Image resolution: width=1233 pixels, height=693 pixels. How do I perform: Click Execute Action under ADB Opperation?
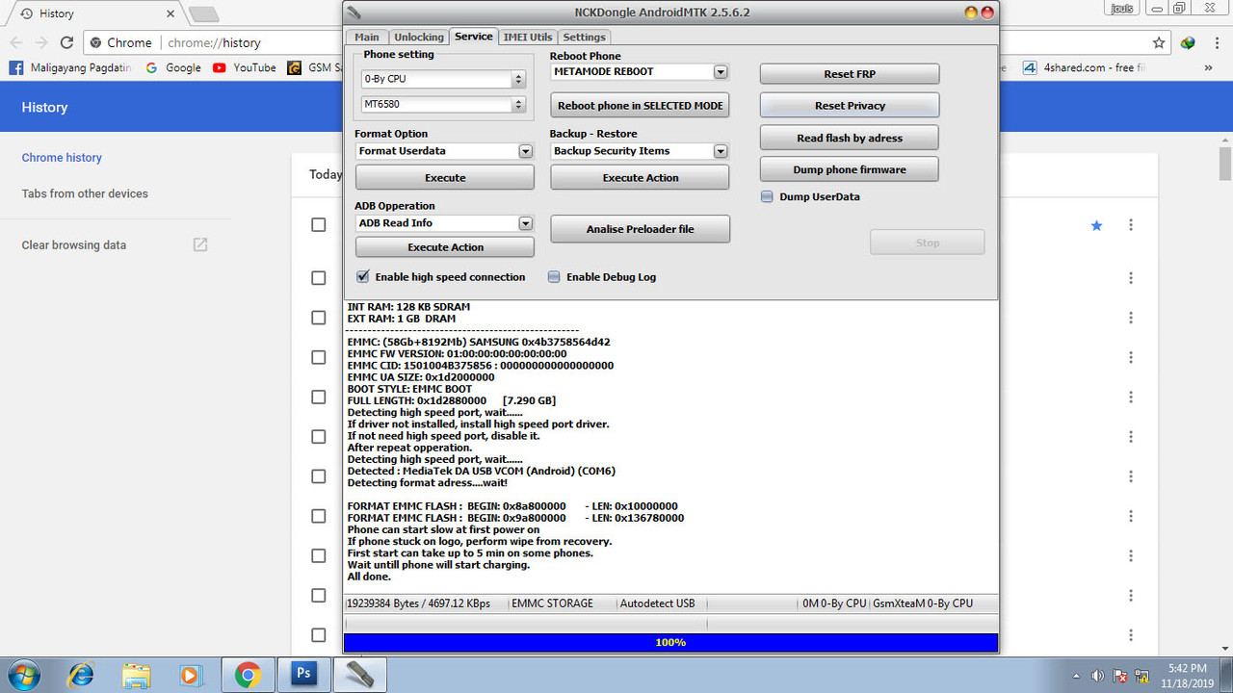[x=445, y=247]
